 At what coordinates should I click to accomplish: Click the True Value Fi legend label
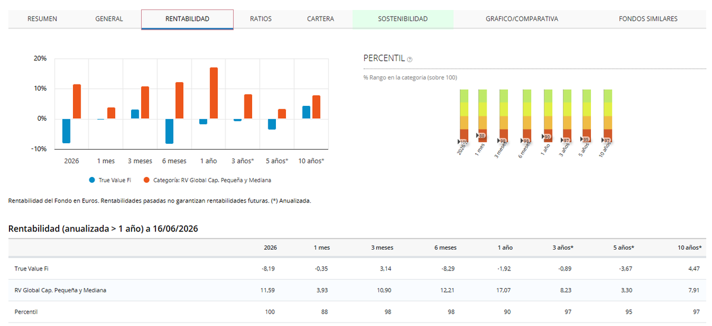[x=115, y=180]
